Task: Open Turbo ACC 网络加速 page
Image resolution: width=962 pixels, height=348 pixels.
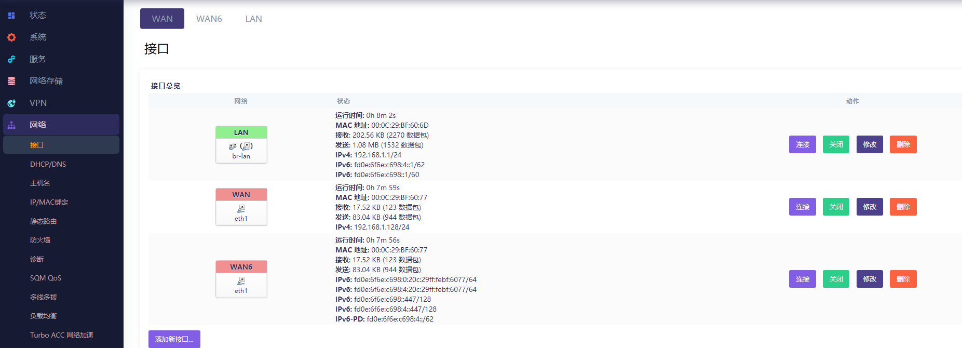Action: point(61,335)
